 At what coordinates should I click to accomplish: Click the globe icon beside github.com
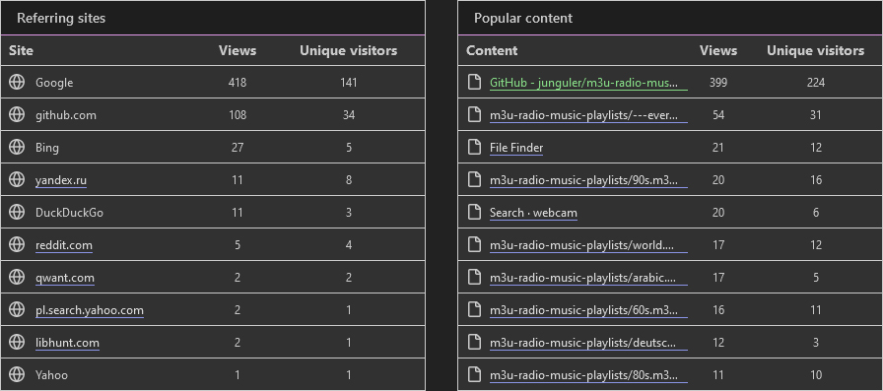[17, 115]
